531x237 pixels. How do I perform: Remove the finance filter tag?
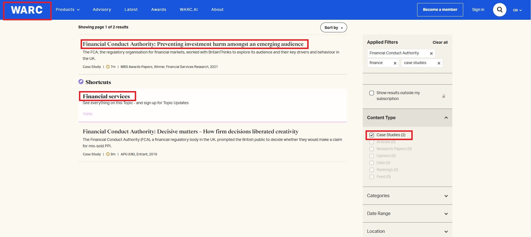[395, 63]
